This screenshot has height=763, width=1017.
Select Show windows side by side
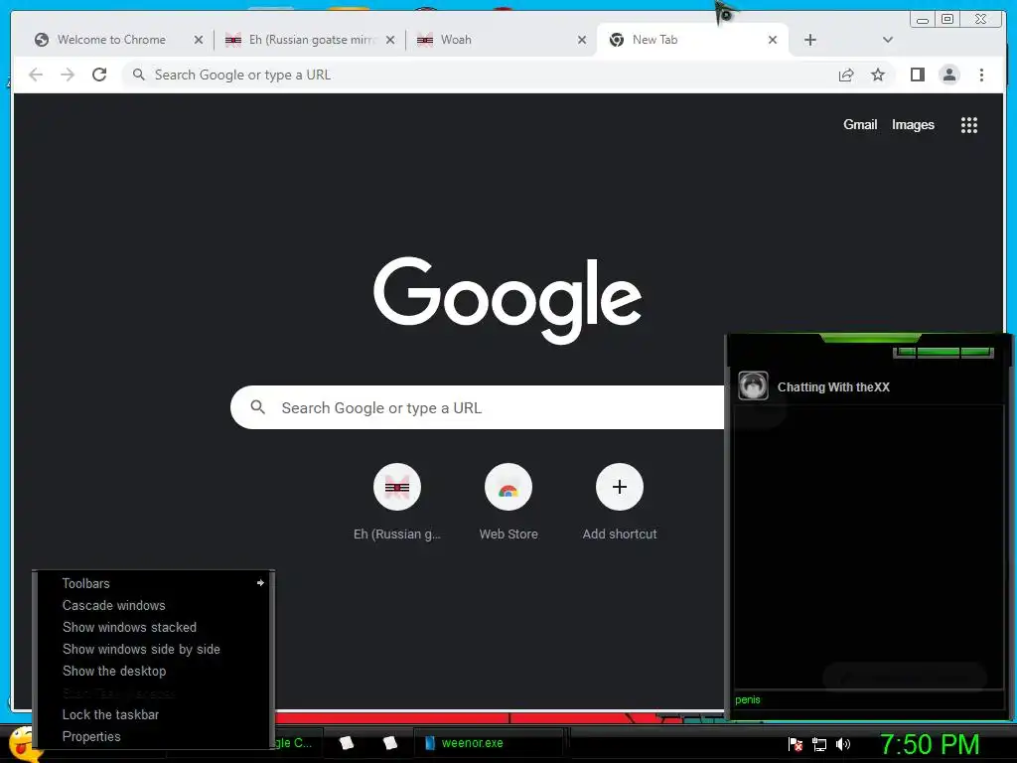[x=154, y=649]
